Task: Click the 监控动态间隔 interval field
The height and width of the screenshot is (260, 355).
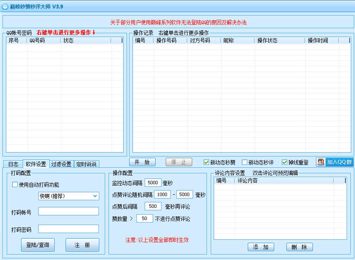Action: tap(153, 183)
